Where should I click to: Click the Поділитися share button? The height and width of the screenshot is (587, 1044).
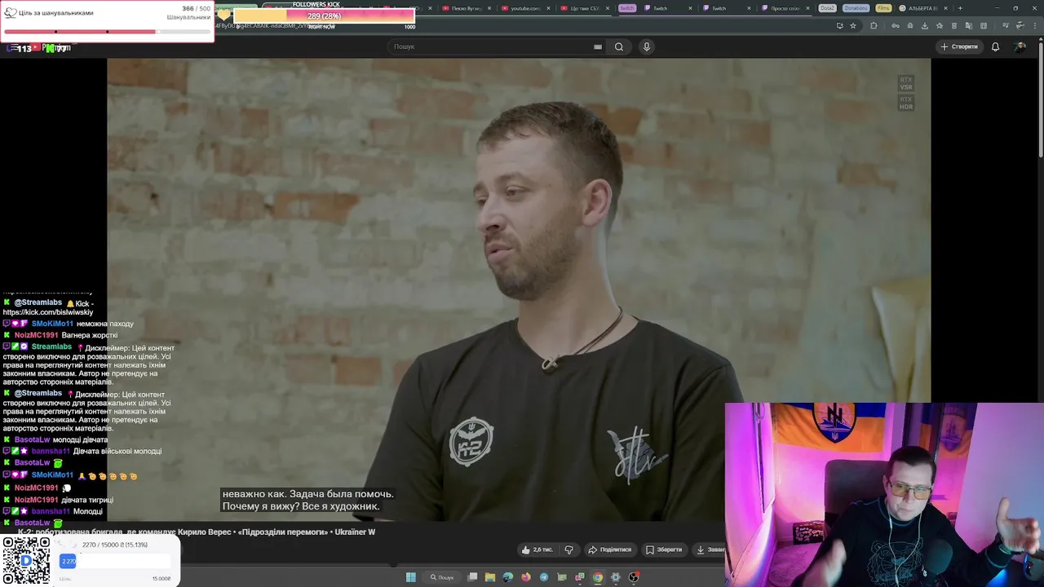pos(610,549)
